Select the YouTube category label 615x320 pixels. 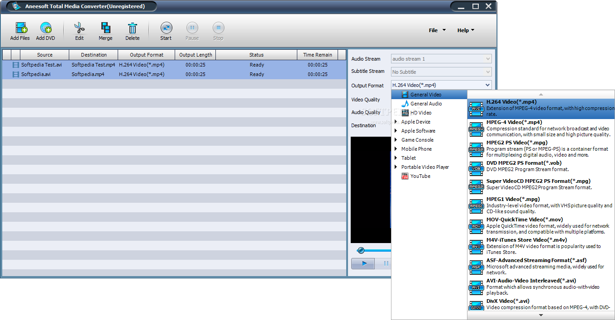(420, 176)
